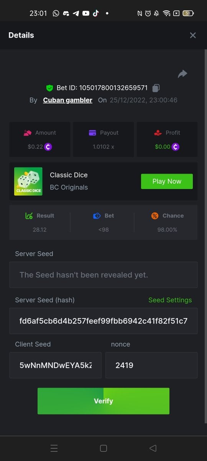Tap the blue Bet tag icon

pyautogui.click(x=97, y=216)
